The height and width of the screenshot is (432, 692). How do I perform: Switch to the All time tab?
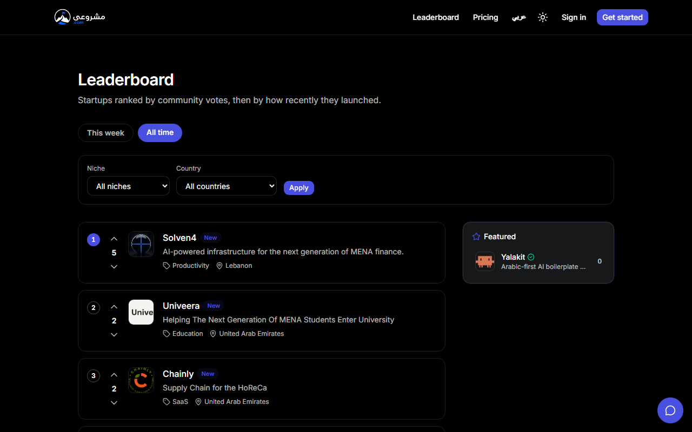pyautogui.click(x=160, y=133)
